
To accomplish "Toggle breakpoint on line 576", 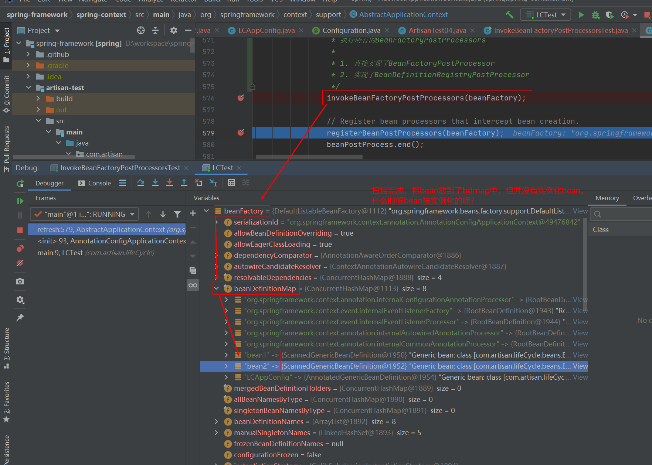I will click(241, 98).
